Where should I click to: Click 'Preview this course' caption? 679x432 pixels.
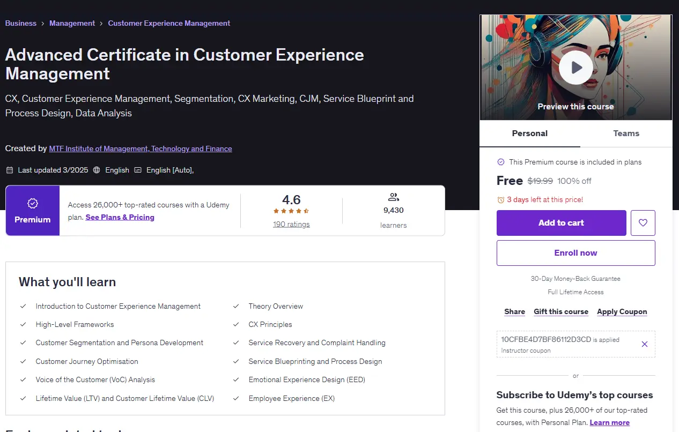575,106
